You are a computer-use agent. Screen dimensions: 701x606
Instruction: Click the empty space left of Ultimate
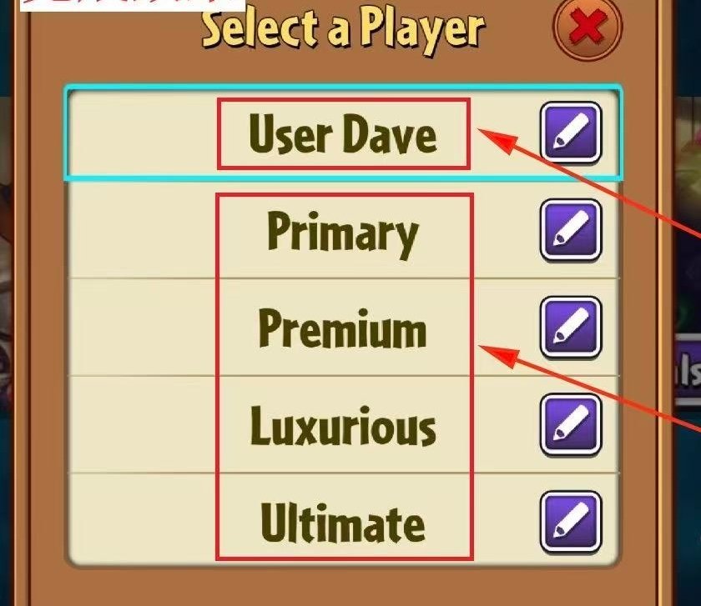(x=142, y=518)
